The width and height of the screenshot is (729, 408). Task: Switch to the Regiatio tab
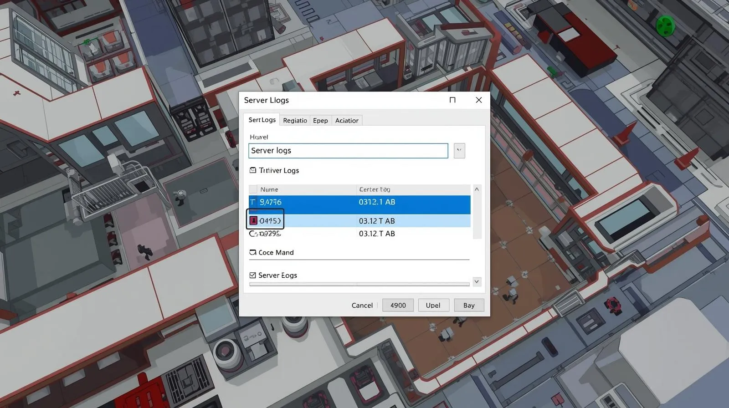pos(295,120)
